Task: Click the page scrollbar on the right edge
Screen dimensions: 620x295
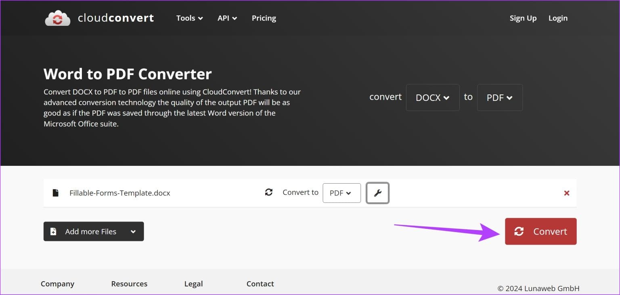Action: pos(618,147)
